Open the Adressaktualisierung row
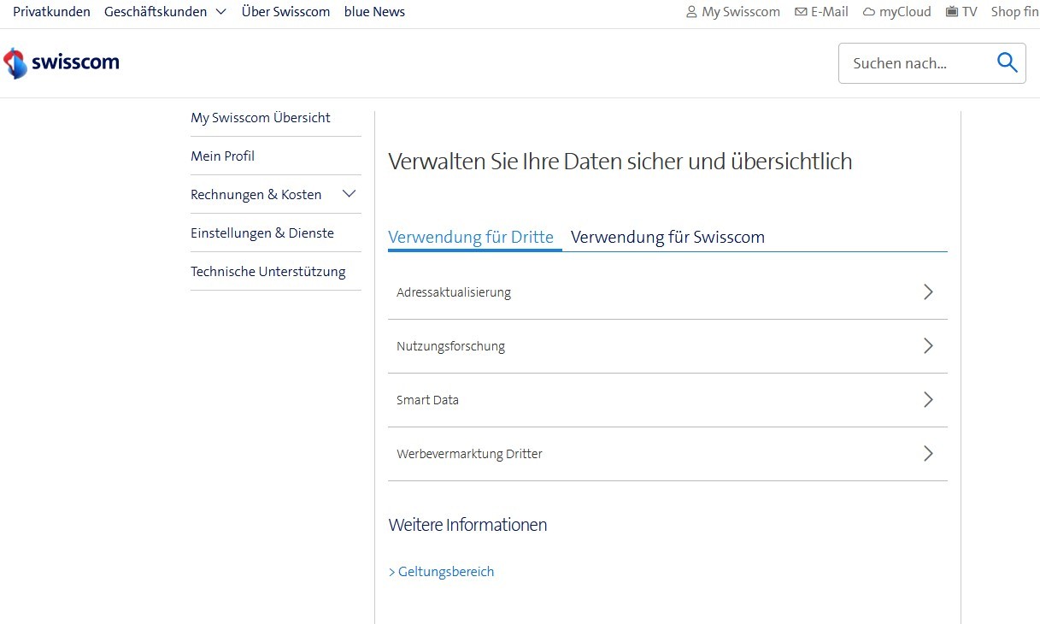Viewport: 1040px width, 624px height. click(667, 292)
